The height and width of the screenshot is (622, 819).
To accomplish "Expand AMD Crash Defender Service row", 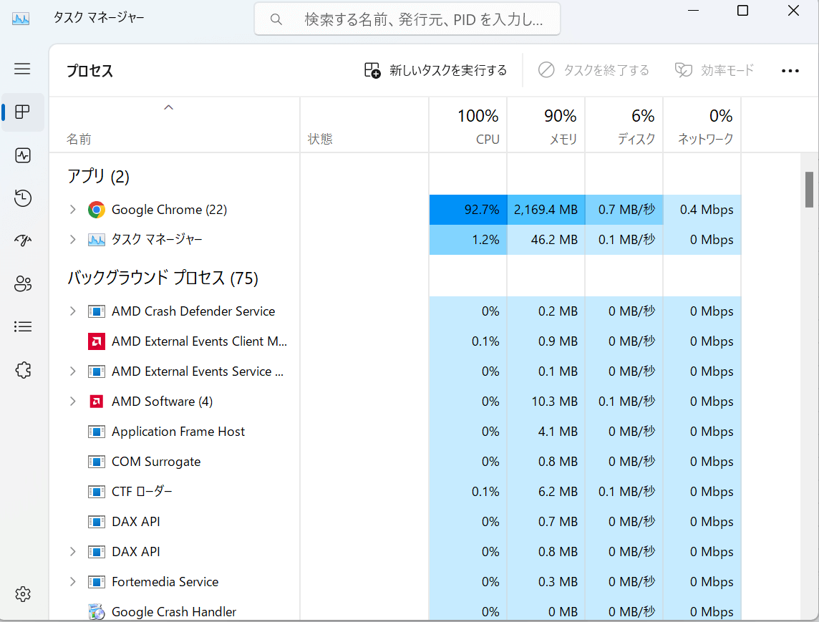I will 72,312.
